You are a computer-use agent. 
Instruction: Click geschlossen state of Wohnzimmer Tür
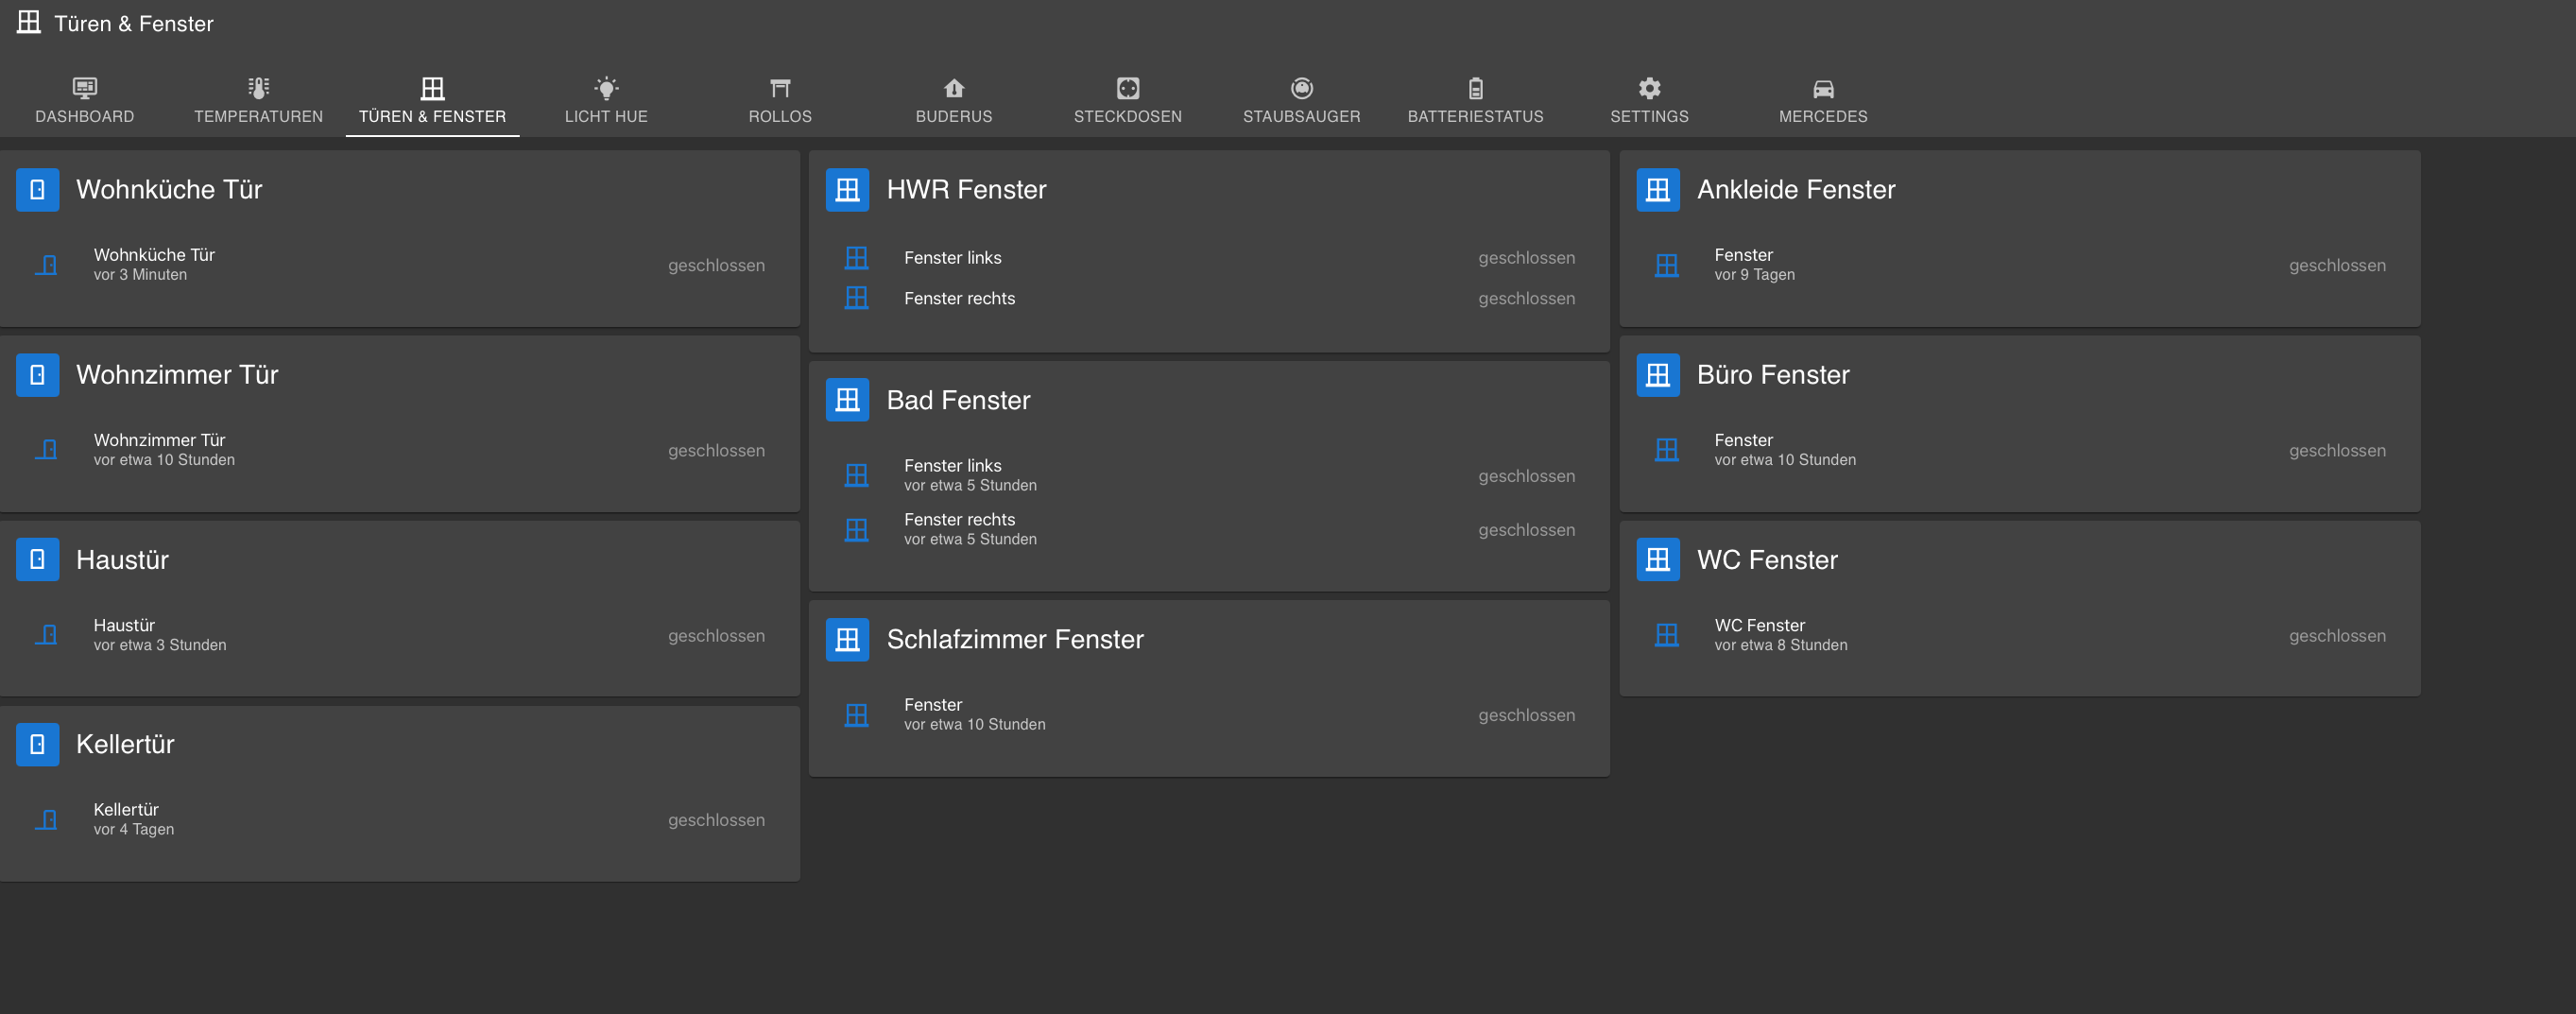pos(716,450)
